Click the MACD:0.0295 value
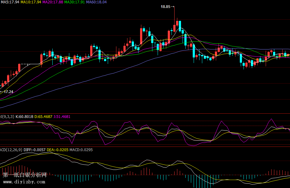The width and height of the screenshot is (290, 188). point(81,150)
